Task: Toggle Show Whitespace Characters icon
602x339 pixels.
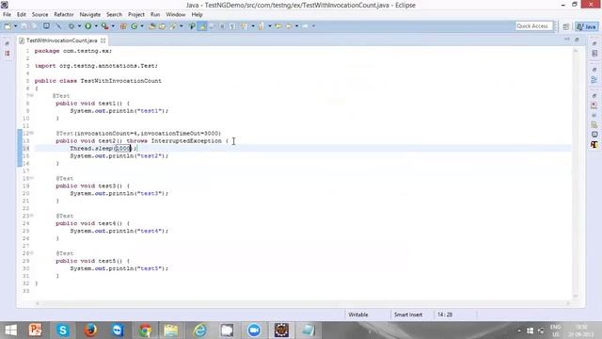Action: click(232, 26)
